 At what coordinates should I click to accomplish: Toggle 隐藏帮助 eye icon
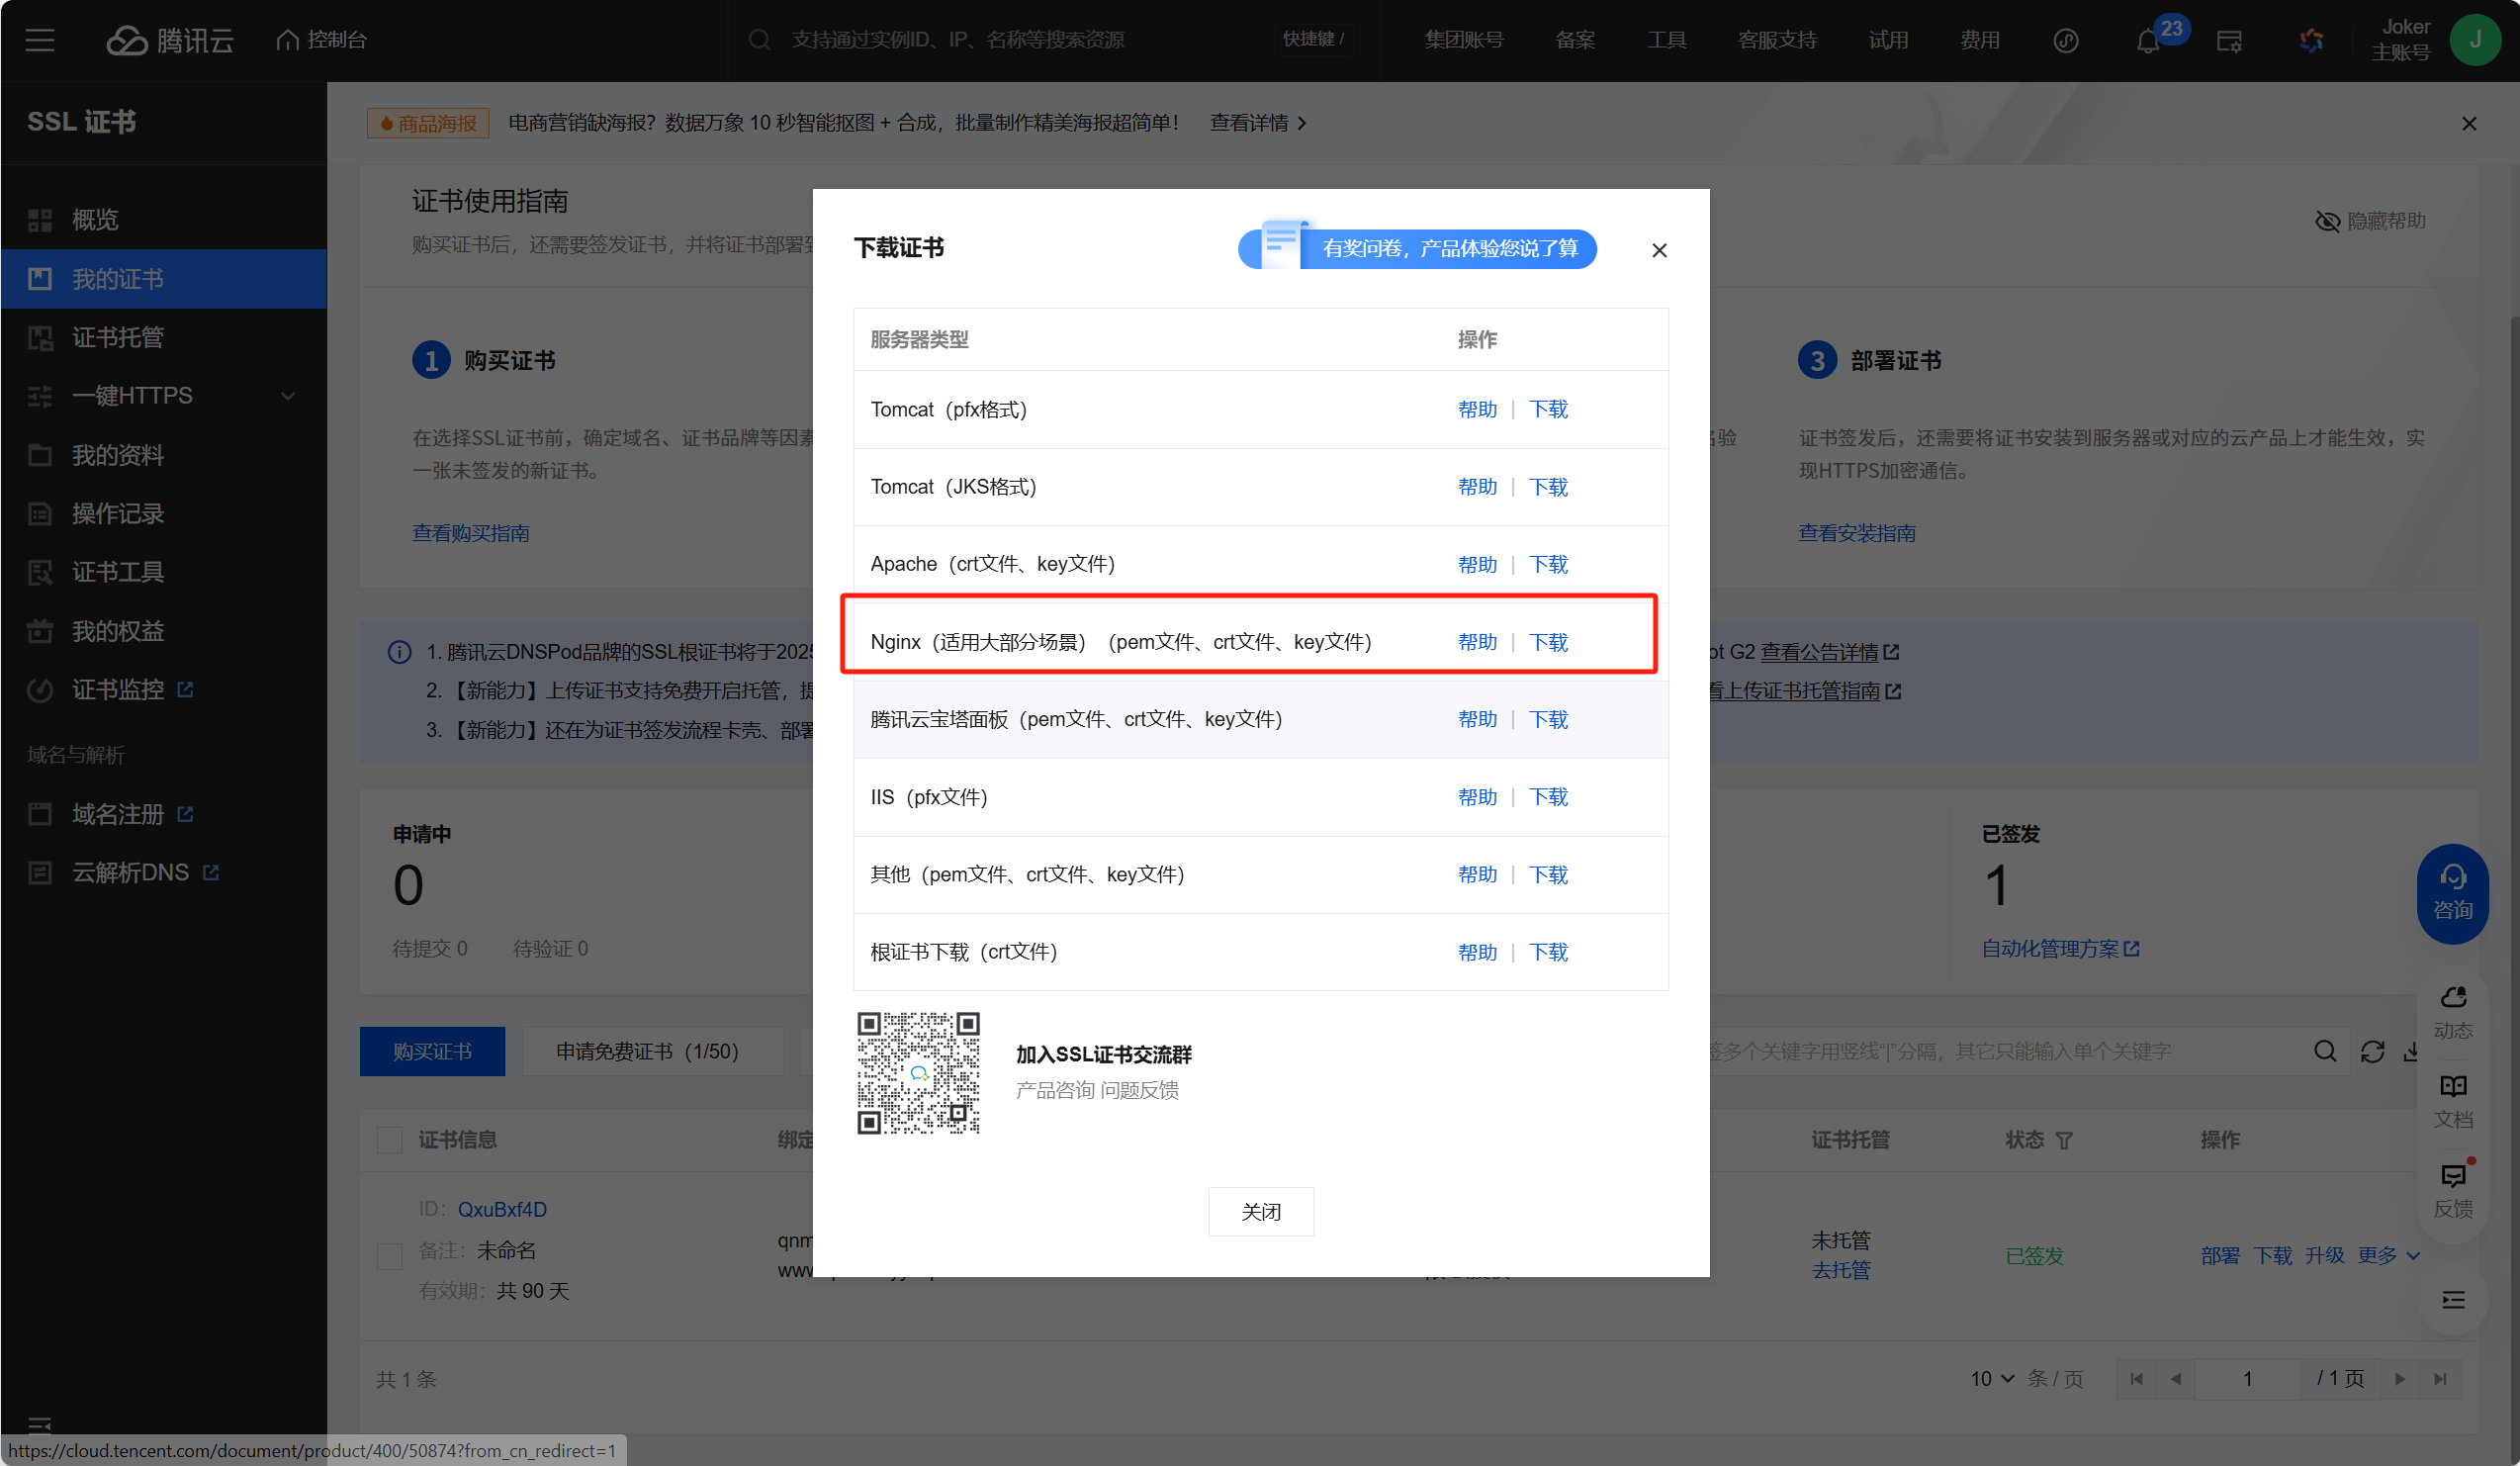pos(2328,221)
